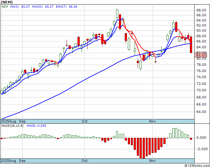Screen dimensions: 210x168
Task: Click the Oct label on MACD axis
Action: [85, 161]
